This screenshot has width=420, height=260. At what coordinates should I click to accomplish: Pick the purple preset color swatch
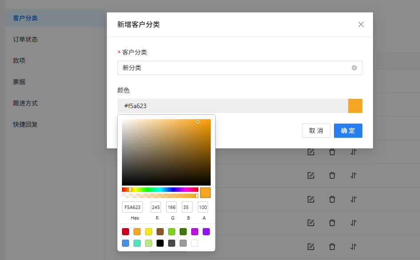[x=206, y=232]
